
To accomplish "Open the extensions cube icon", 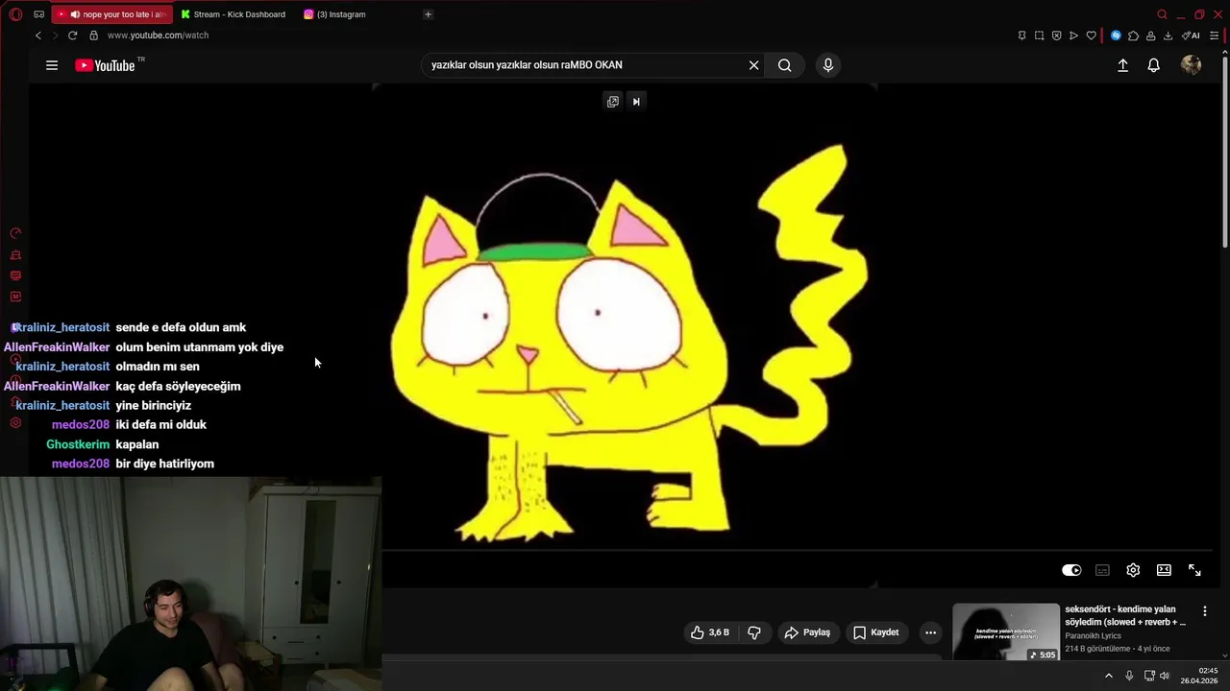I will click(x=1133, y=36).
